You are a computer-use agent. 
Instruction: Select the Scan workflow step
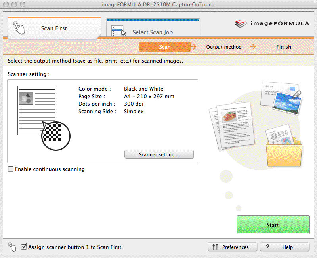(165, 47)
